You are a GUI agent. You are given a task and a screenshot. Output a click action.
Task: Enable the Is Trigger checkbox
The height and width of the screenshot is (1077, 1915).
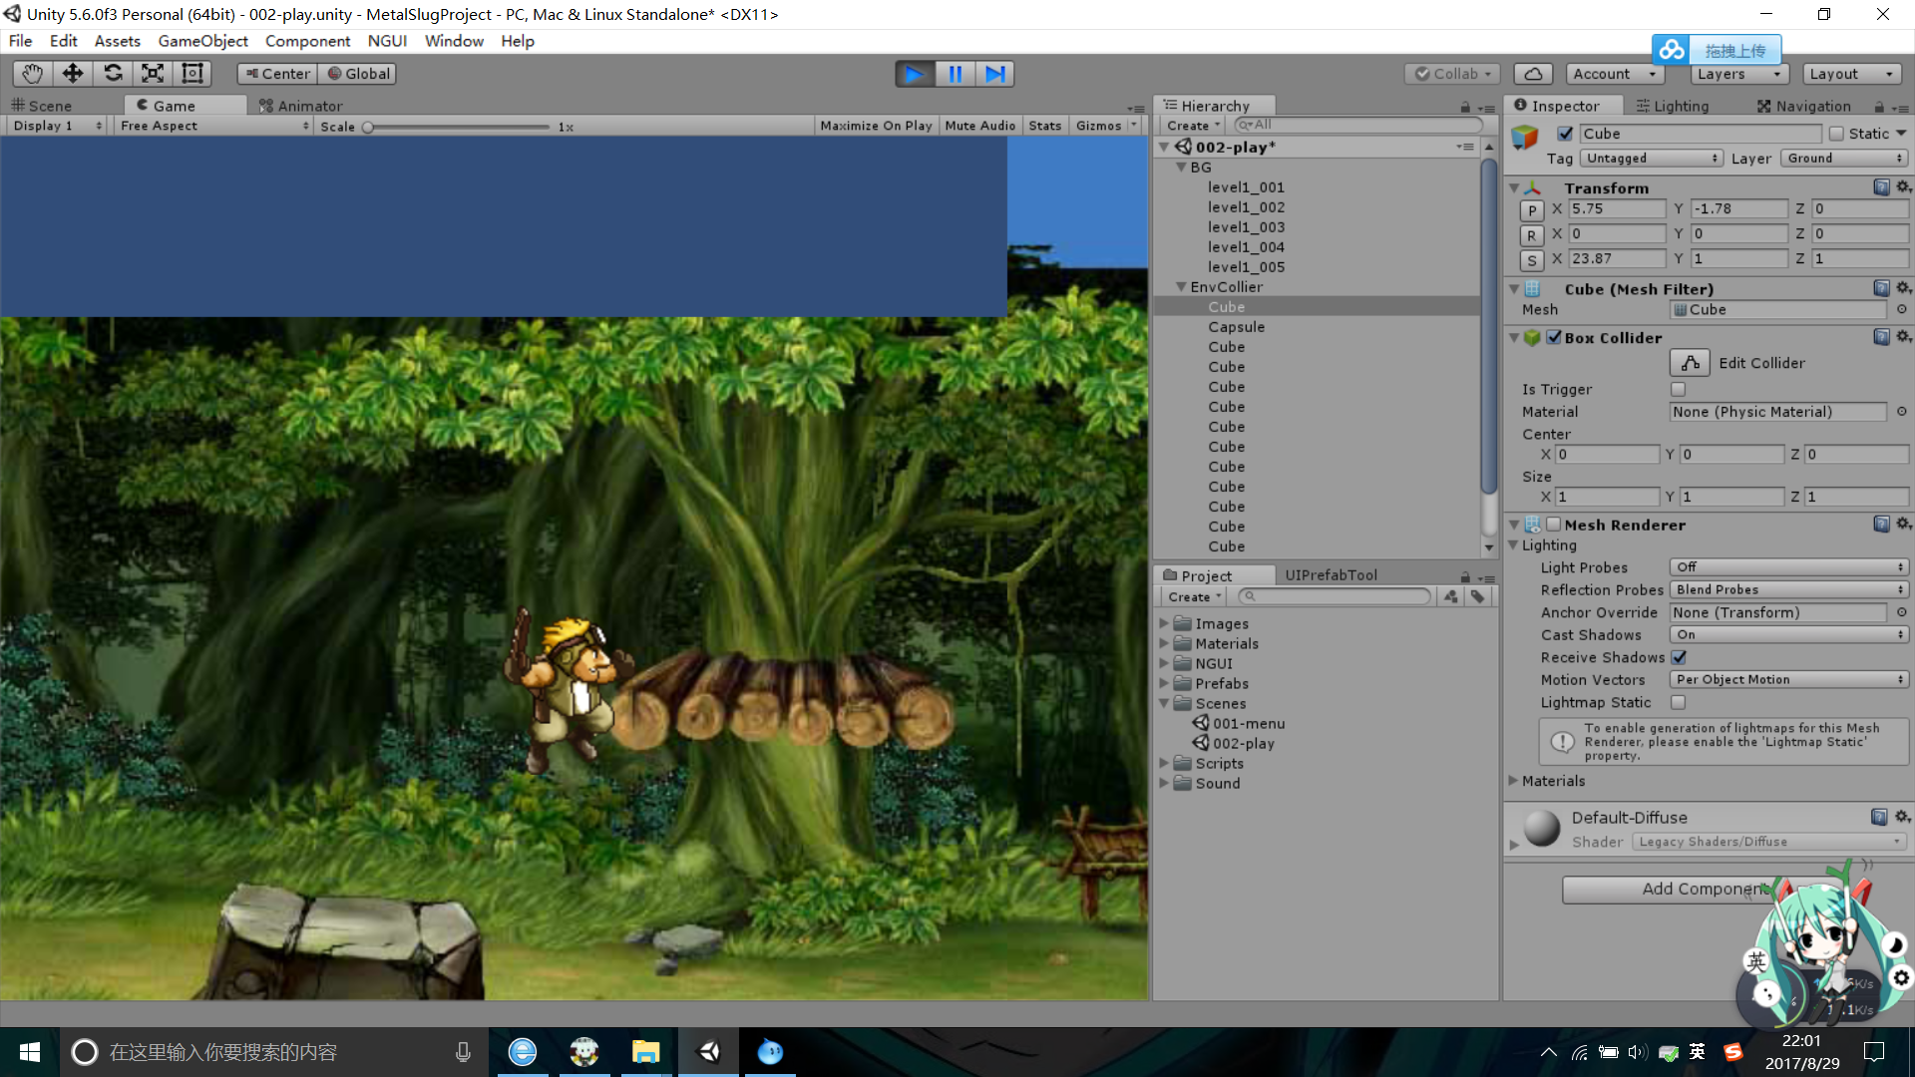(1678, 389)
